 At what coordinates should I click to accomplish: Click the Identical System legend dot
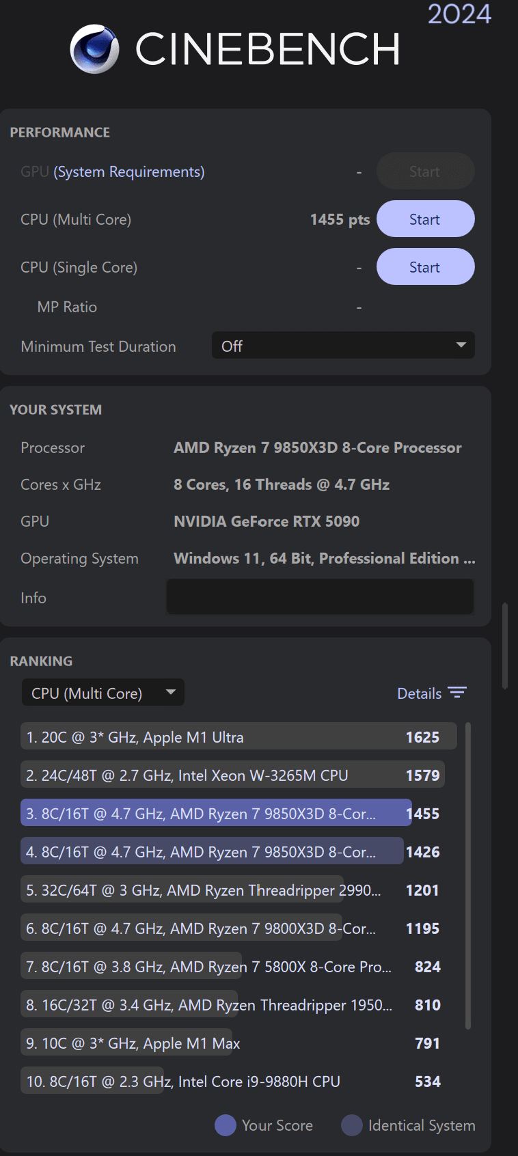pyautogui.click(x=352, y=1125)
